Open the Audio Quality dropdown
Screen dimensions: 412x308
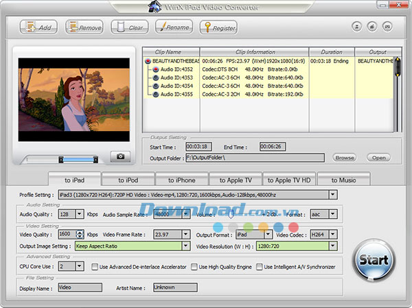click(x=80, y=214)
